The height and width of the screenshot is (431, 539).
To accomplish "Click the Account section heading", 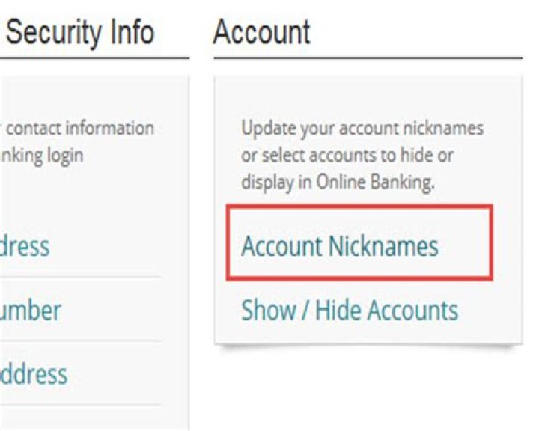I will tap(261, 33).
